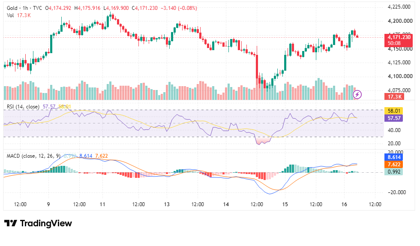Click the 4,225.000 price axis label
The width and height of the screenshot is (420, 246).
[399, 7]
